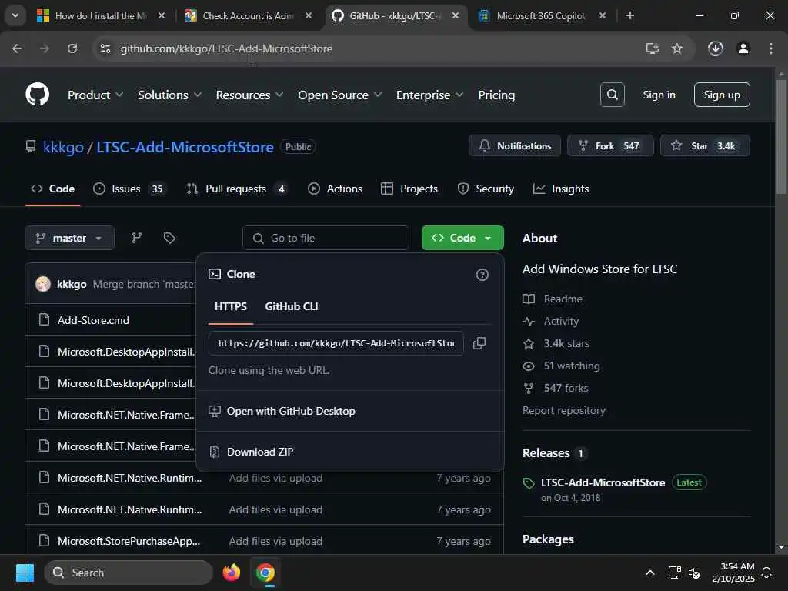Click the Notifications button

point(515,145)
